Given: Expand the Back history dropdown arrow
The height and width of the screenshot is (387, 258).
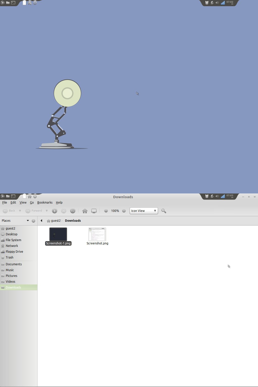Looking at the screenshot, I should (x=20, y=211).
